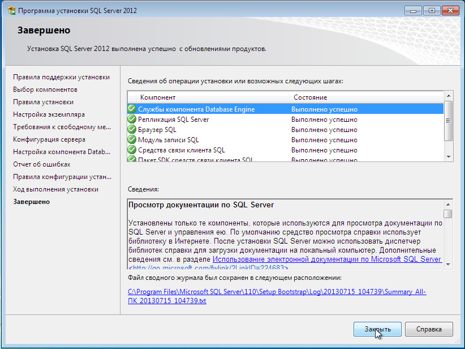Image resolution: width=465 pixels, height=349 pixels.
Task: Click the SQL Server setup title bar icon
Action: point(11,11)
